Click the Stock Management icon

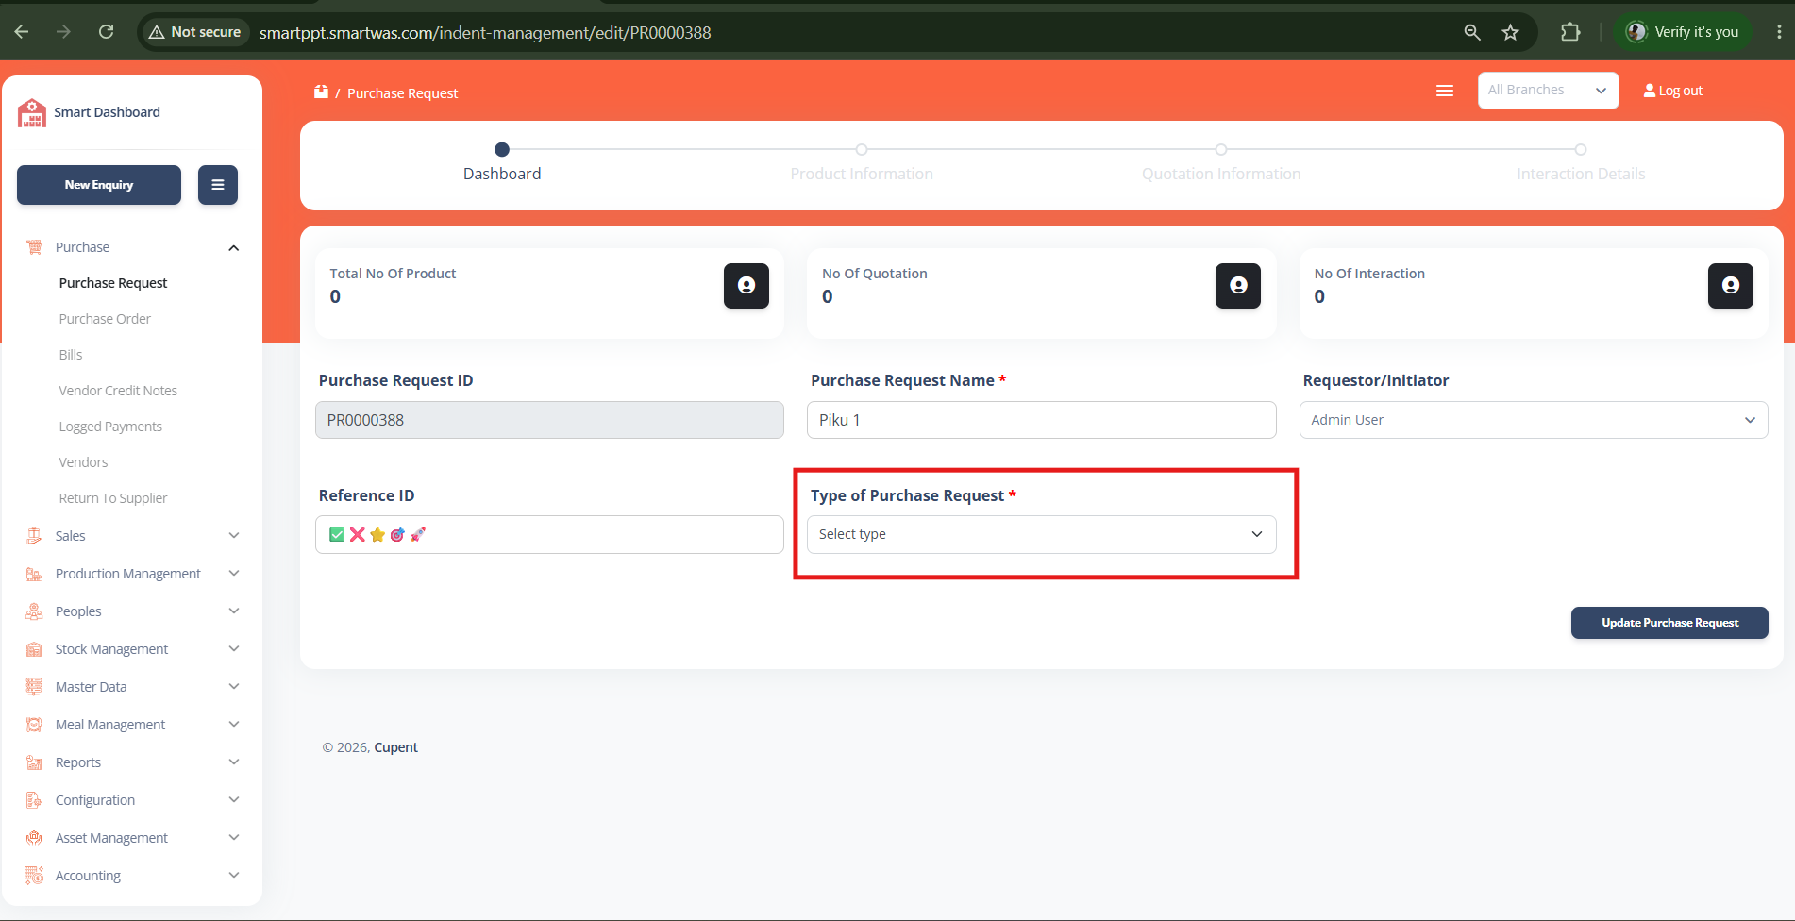click(34, 649)
